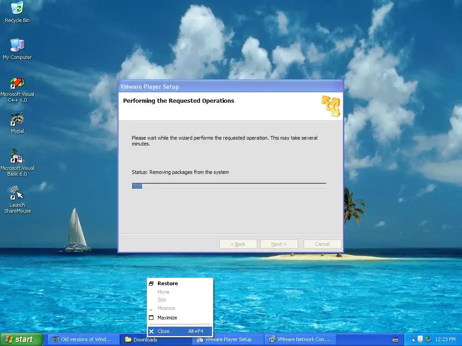Image resolution: width=462 pixels, height=346 pixels.
Task: Click the 'Please wait while the wizard' message
Action: 225,141
